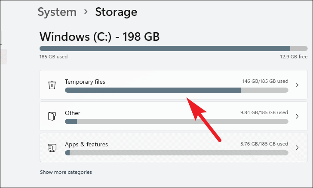
Task: Click the Other category file icon
Action: tap(52, 116)
